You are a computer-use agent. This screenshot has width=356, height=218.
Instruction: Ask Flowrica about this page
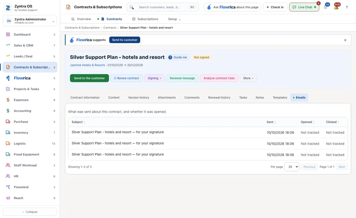[x=233, y=7]
